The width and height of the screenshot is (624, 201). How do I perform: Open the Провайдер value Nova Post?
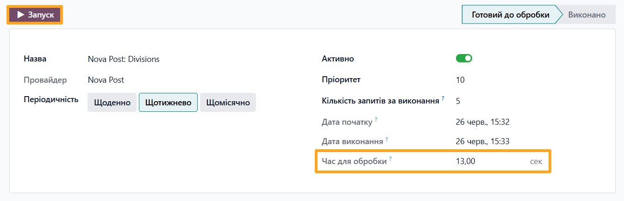click(106, 80)
